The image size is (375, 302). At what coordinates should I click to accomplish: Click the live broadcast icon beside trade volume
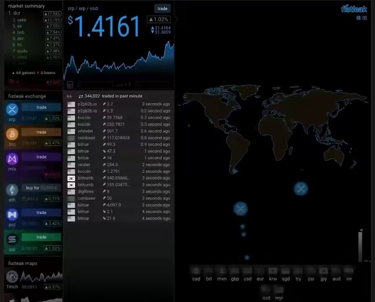69,96
